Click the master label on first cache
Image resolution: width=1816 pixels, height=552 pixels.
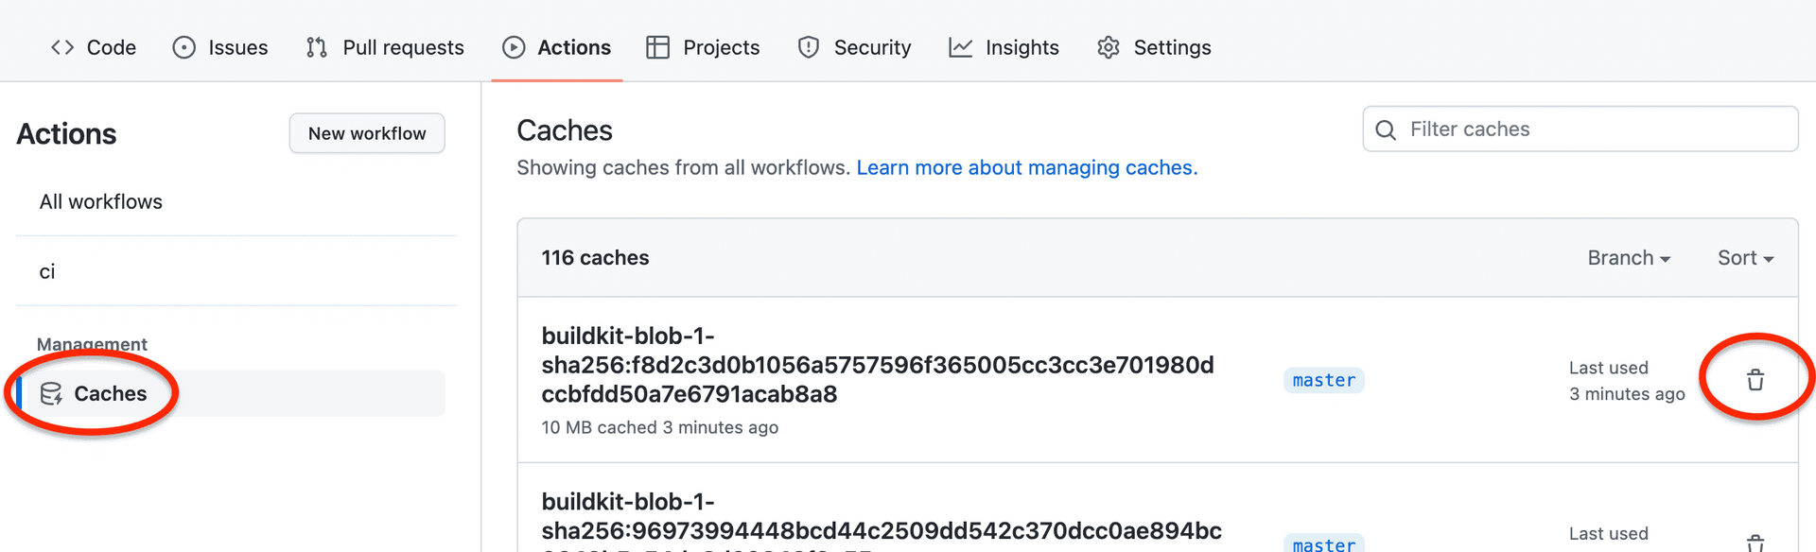(1324, 380)
